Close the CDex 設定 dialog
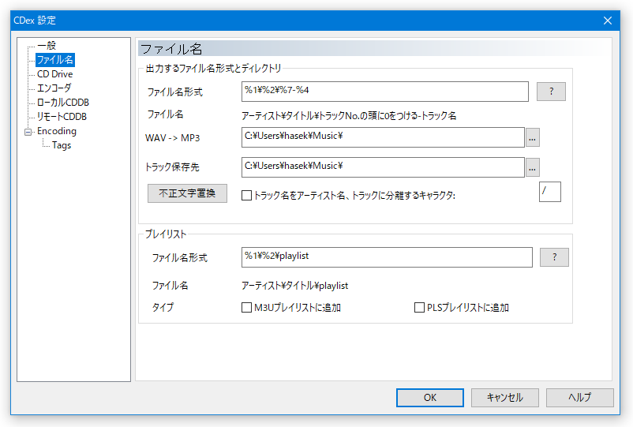 click(x=608, y=21)
